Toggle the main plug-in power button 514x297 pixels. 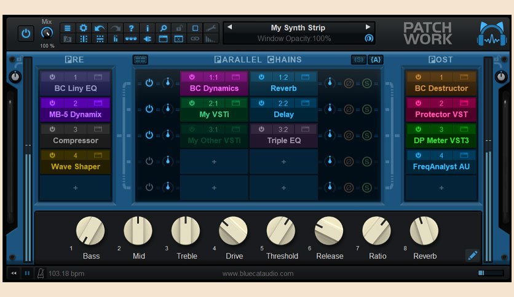click(x=26, y=33)
